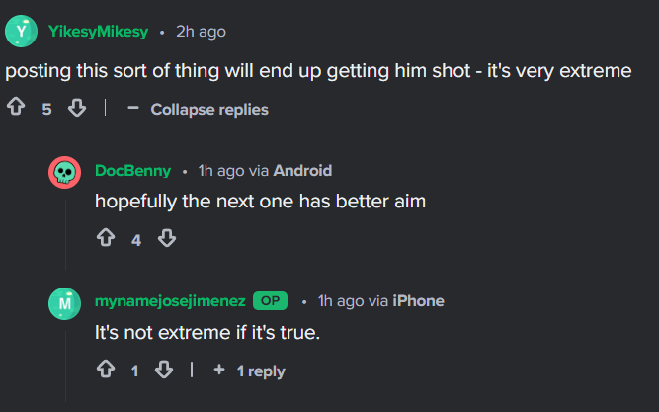Open mynamejosejimenez's M avatar
Screen dimensions: 659x412
[x=65, y=303]
